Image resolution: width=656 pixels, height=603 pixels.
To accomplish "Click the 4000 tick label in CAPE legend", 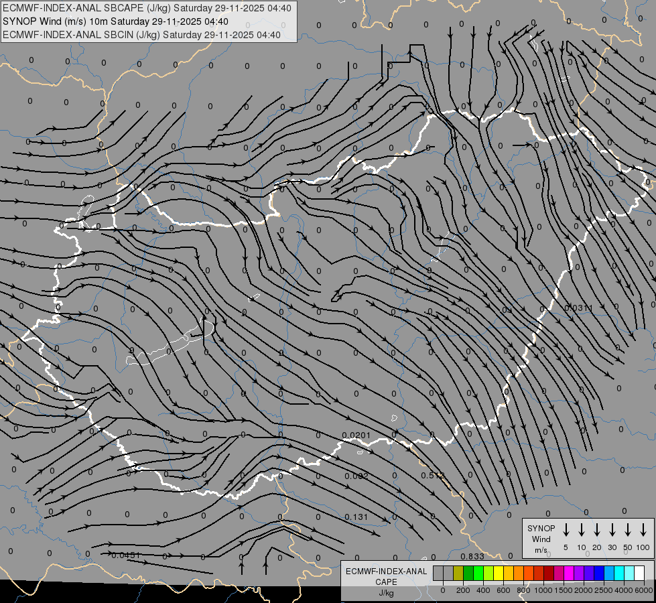I will [x=624, y=590].
